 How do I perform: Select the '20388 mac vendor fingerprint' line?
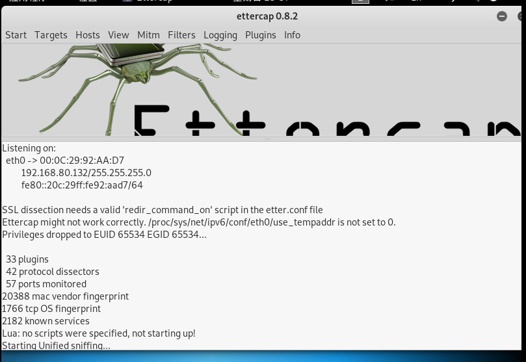pyautogui.click(x=66, y=296)
